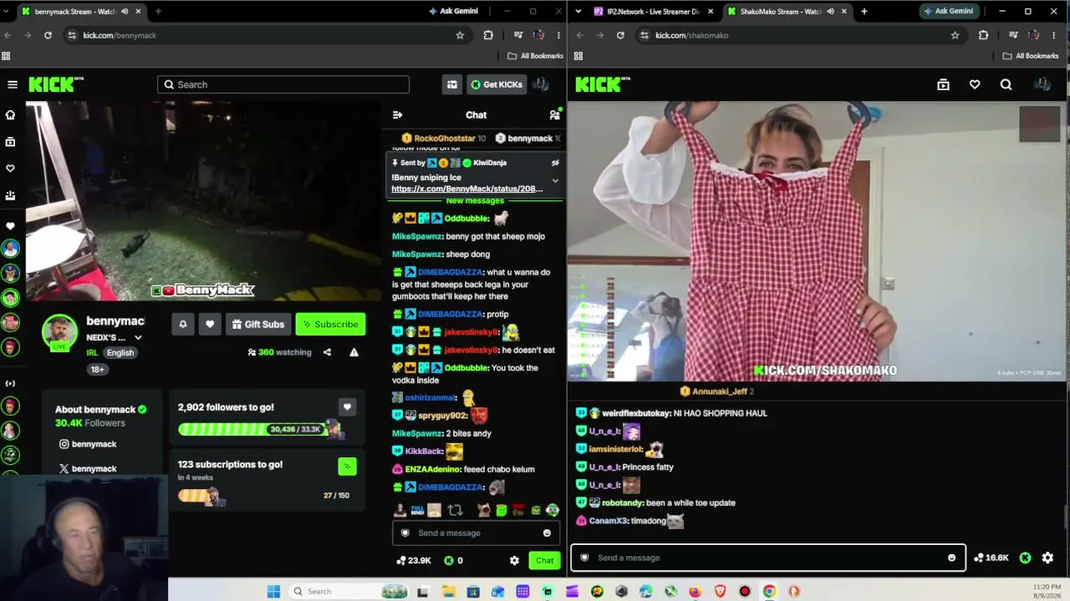Open chat settings gear in ShakoMako window

tap(1047, 558)
